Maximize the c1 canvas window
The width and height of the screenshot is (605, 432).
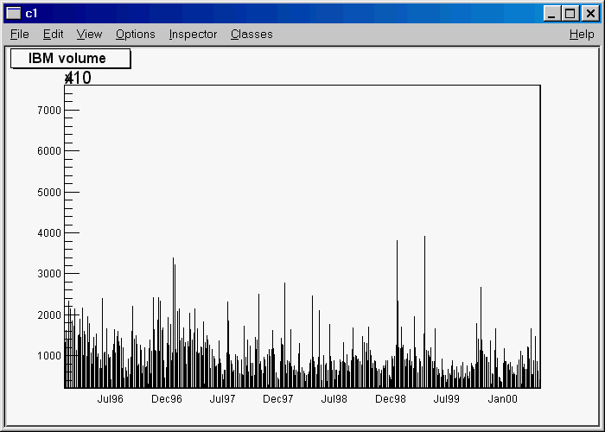tap(570, 13)
